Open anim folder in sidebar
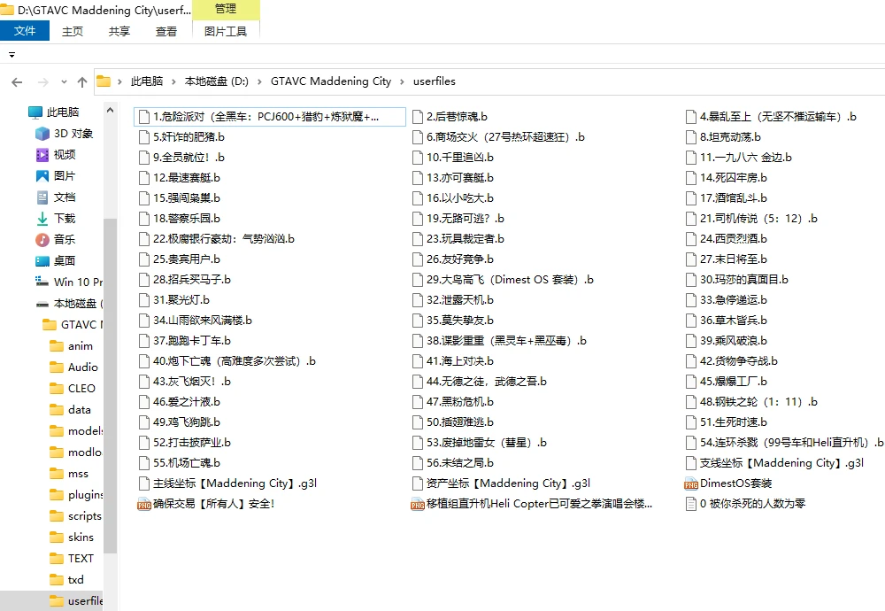885x611 pixels. (71, 345)
